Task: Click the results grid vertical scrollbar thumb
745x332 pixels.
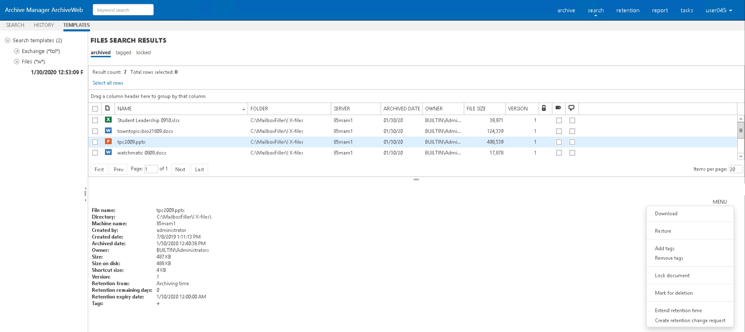Action: (740, 130)
